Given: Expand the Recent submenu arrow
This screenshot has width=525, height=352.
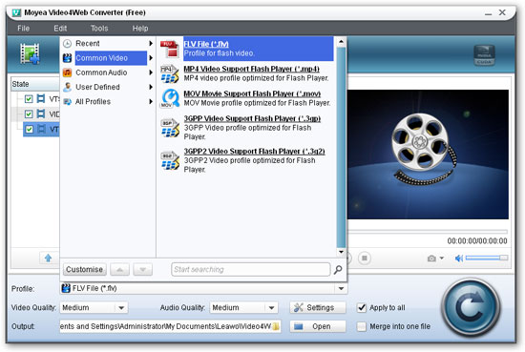Looking at the screenshot, I should click(x=151, y=44).
